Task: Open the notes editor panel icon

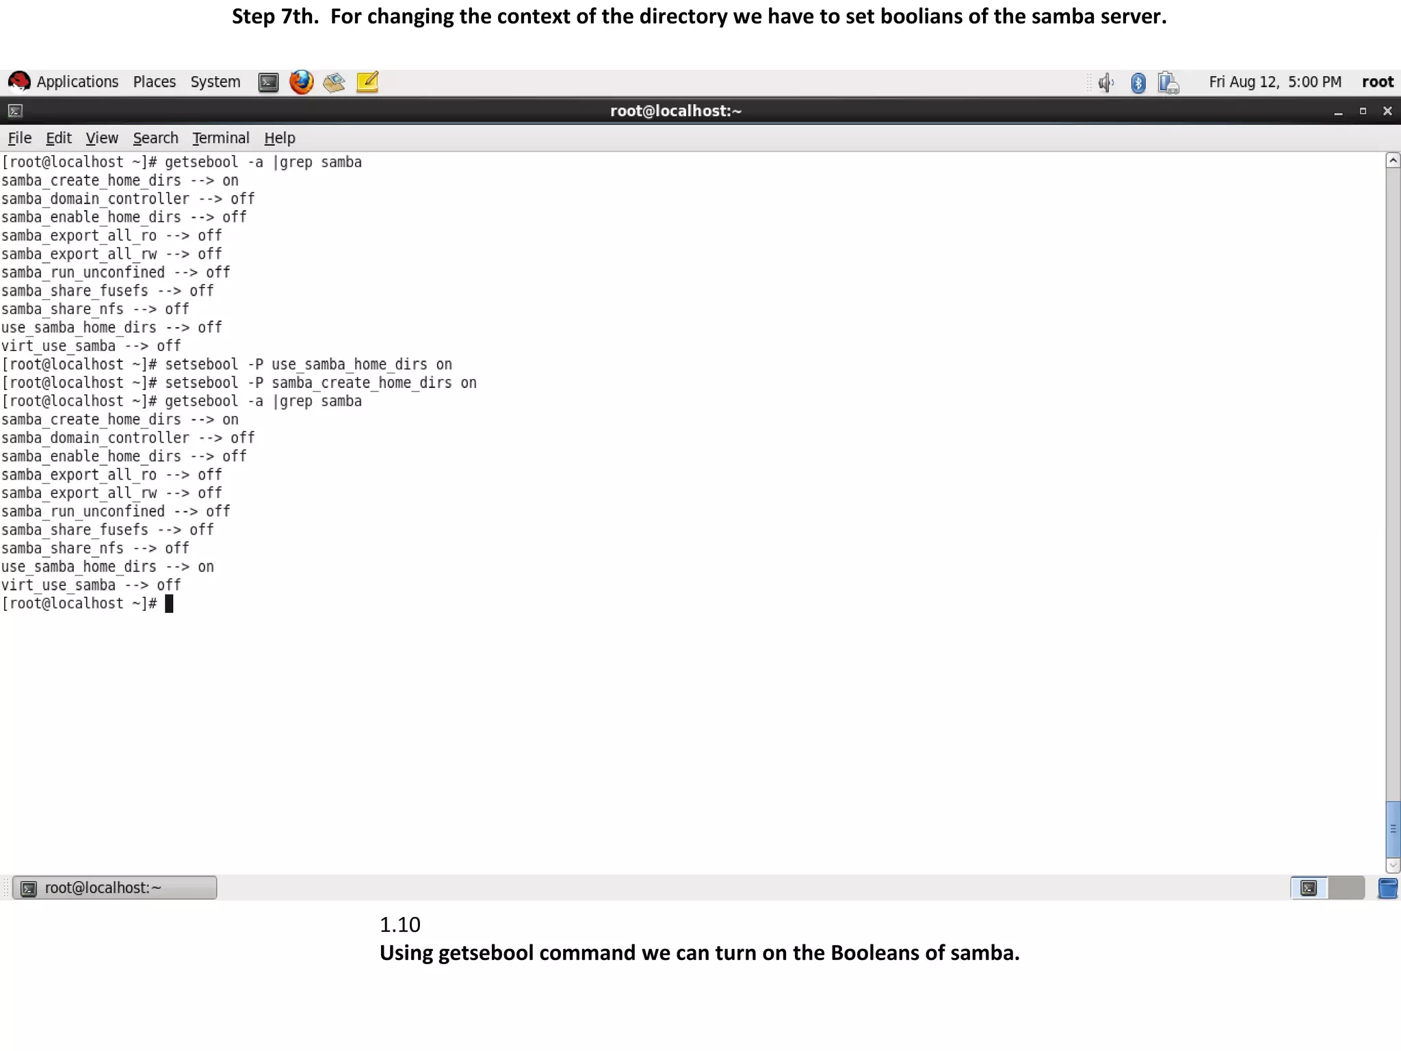Action: point(367,82)
